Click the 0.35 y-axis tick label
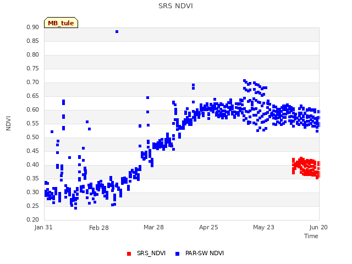The image size is (352, 264). point(33,178)
